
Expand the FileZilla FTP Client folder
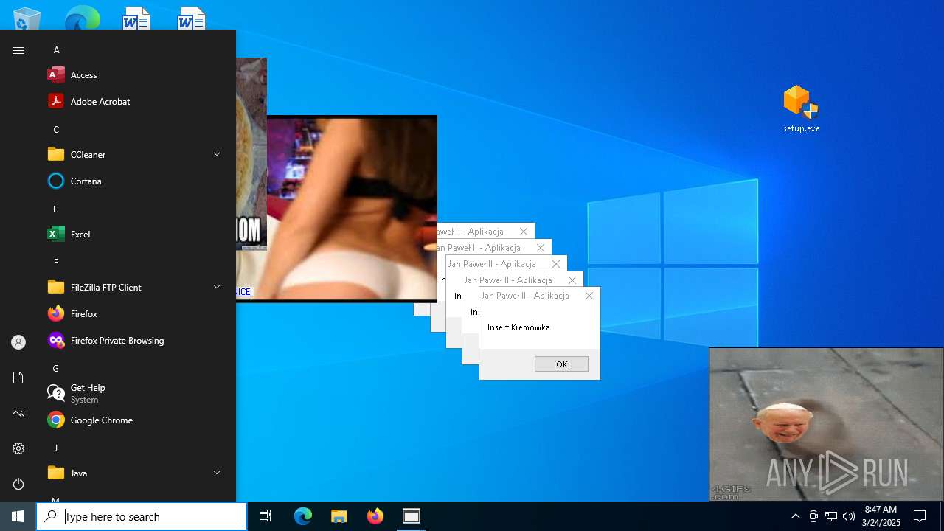pyautogui.click(x=133, y=288)
